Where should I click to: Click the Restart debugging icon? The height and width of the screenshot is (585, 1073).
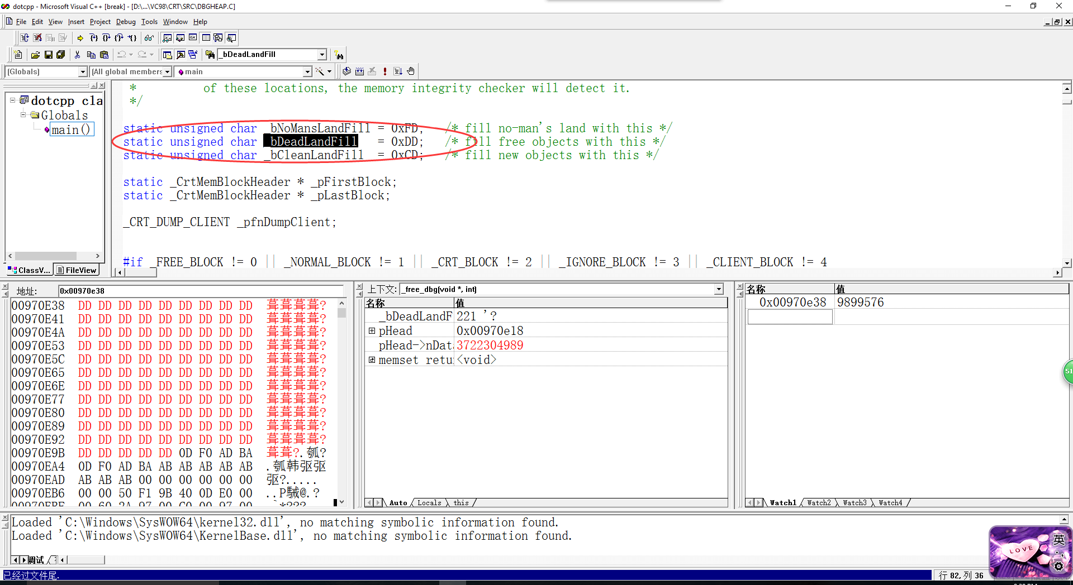point(25,38)
